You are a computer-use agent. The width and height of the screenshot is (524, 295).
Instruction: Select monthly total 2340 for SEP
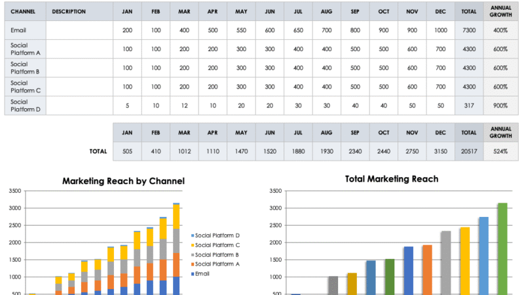(x=355, y=151)
